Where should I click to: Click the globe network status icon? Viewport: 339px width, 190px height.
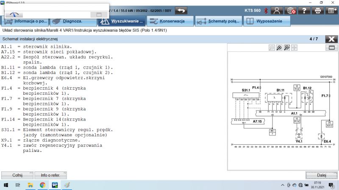coord(290,10)
